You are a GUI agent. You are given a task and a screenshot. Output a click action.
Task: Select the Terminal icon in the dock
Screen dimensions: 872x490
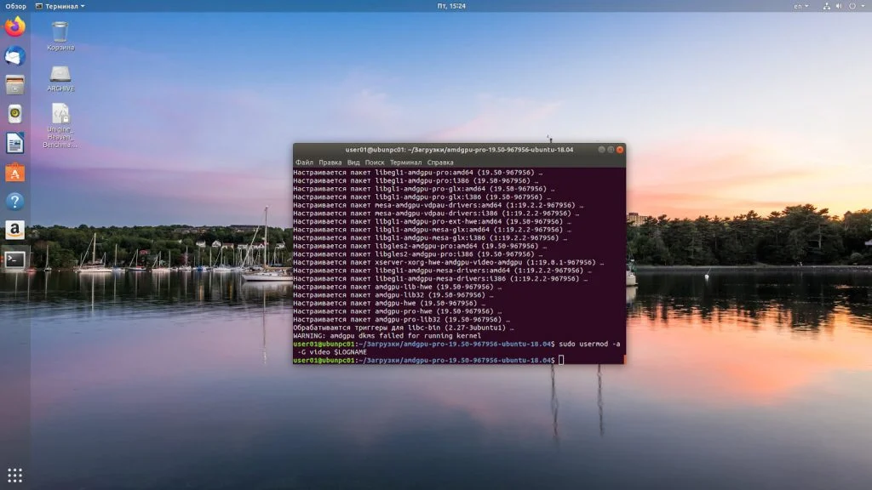[x=15, y=259]
